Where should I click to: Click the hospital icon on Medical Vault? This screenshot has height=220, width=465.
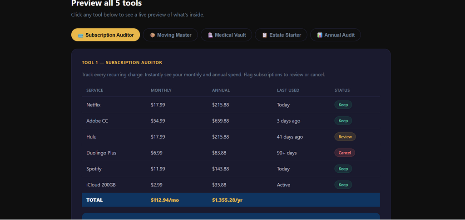[210, 35]
